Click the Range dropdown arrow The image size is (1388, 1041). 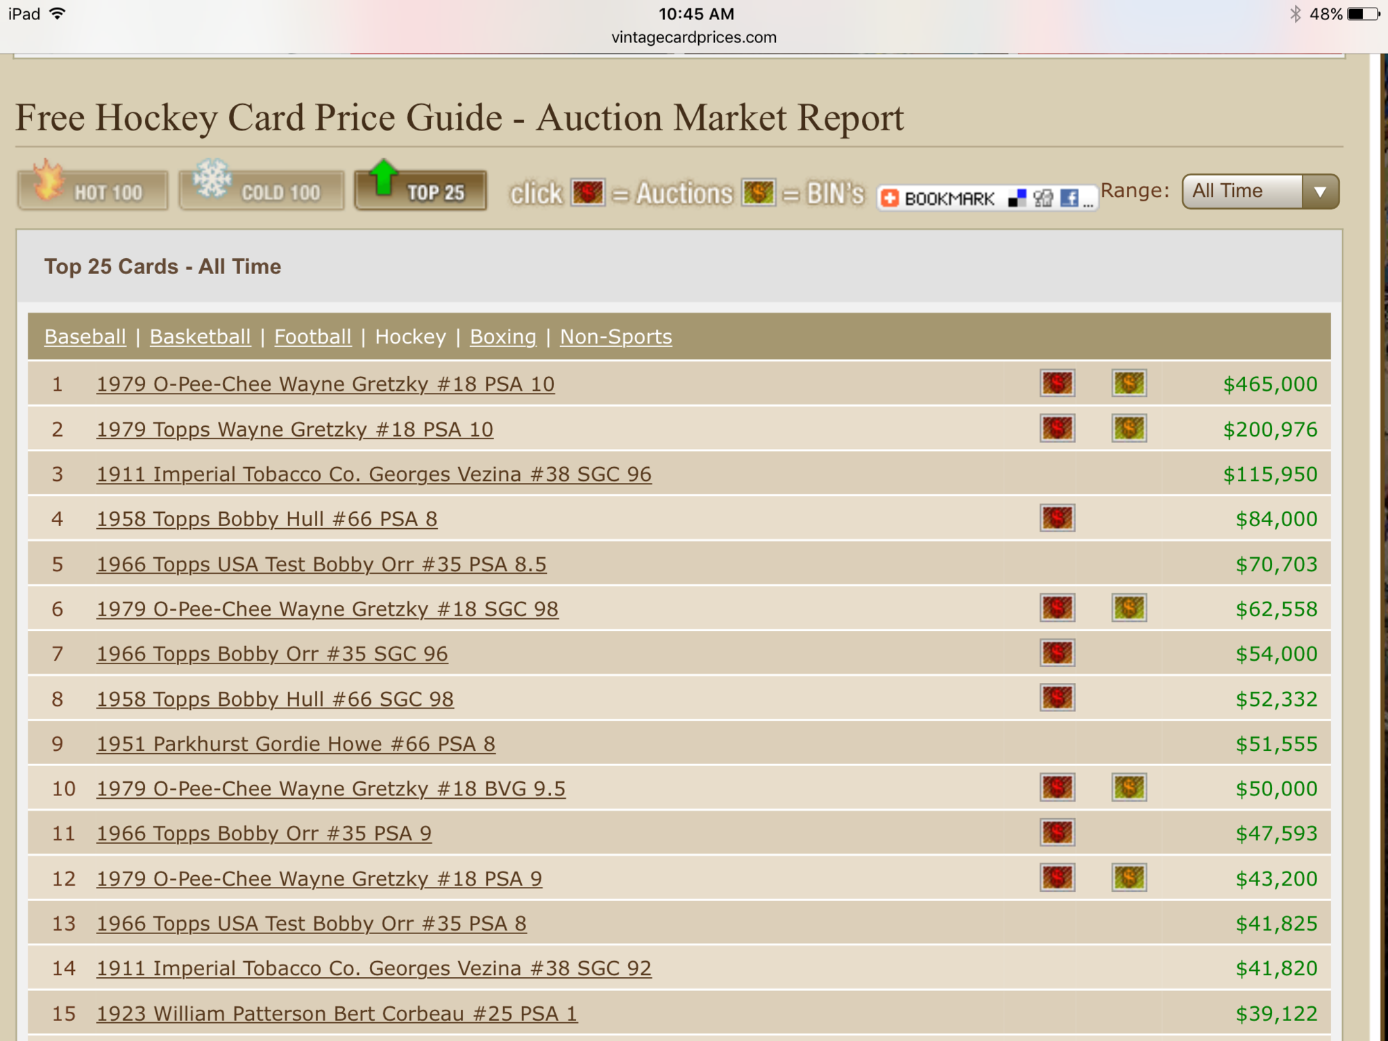pos(1320,192)
